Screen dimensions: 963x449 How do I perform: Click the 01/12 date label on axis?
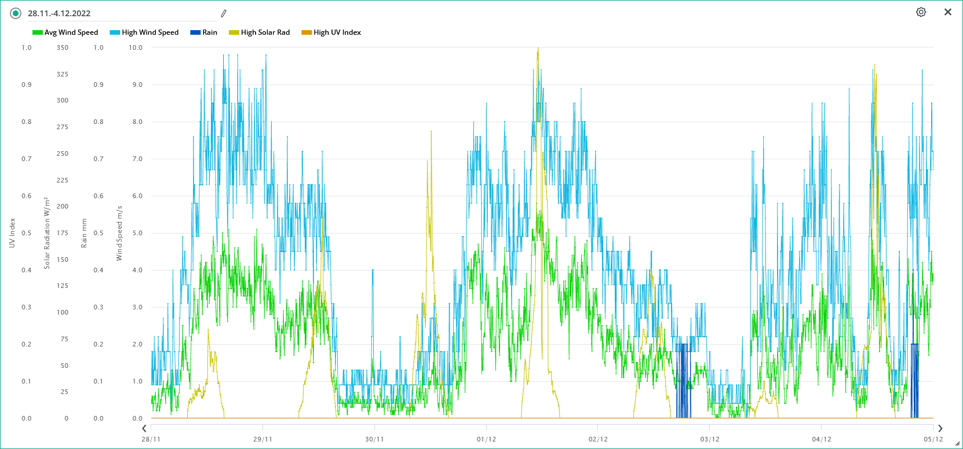[x=486, y=439]
